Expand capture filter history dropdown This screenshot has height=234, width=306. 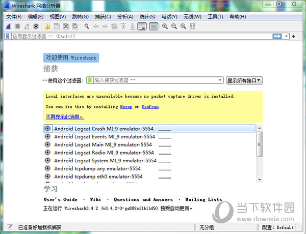(x=220, y=80)
